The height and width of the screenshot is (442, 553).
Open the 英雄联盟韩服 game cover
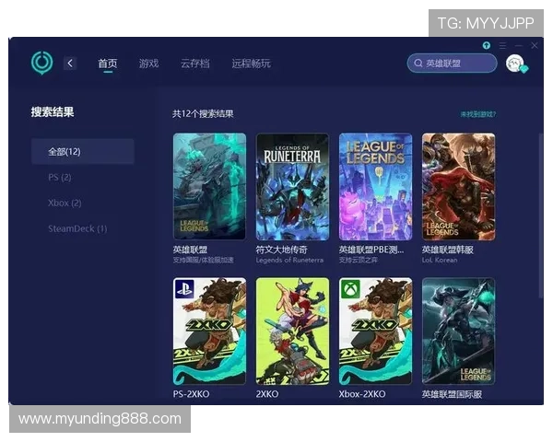click(x=458, y=186)
